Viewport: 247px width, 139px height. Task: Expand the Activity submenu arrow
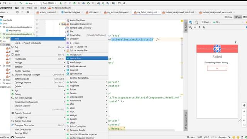pos(107,82)
